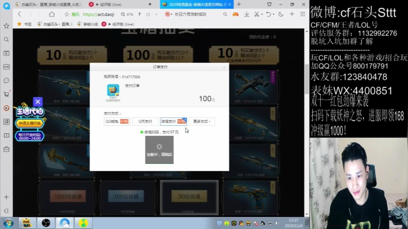Open the sidebar chat bubble icon
Screen dimensions: 408x229
(6, 80)
